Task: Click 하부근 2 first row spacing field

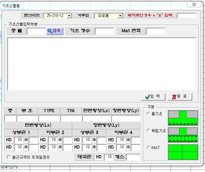Action: pyautogui.click(x=67, y=140)
